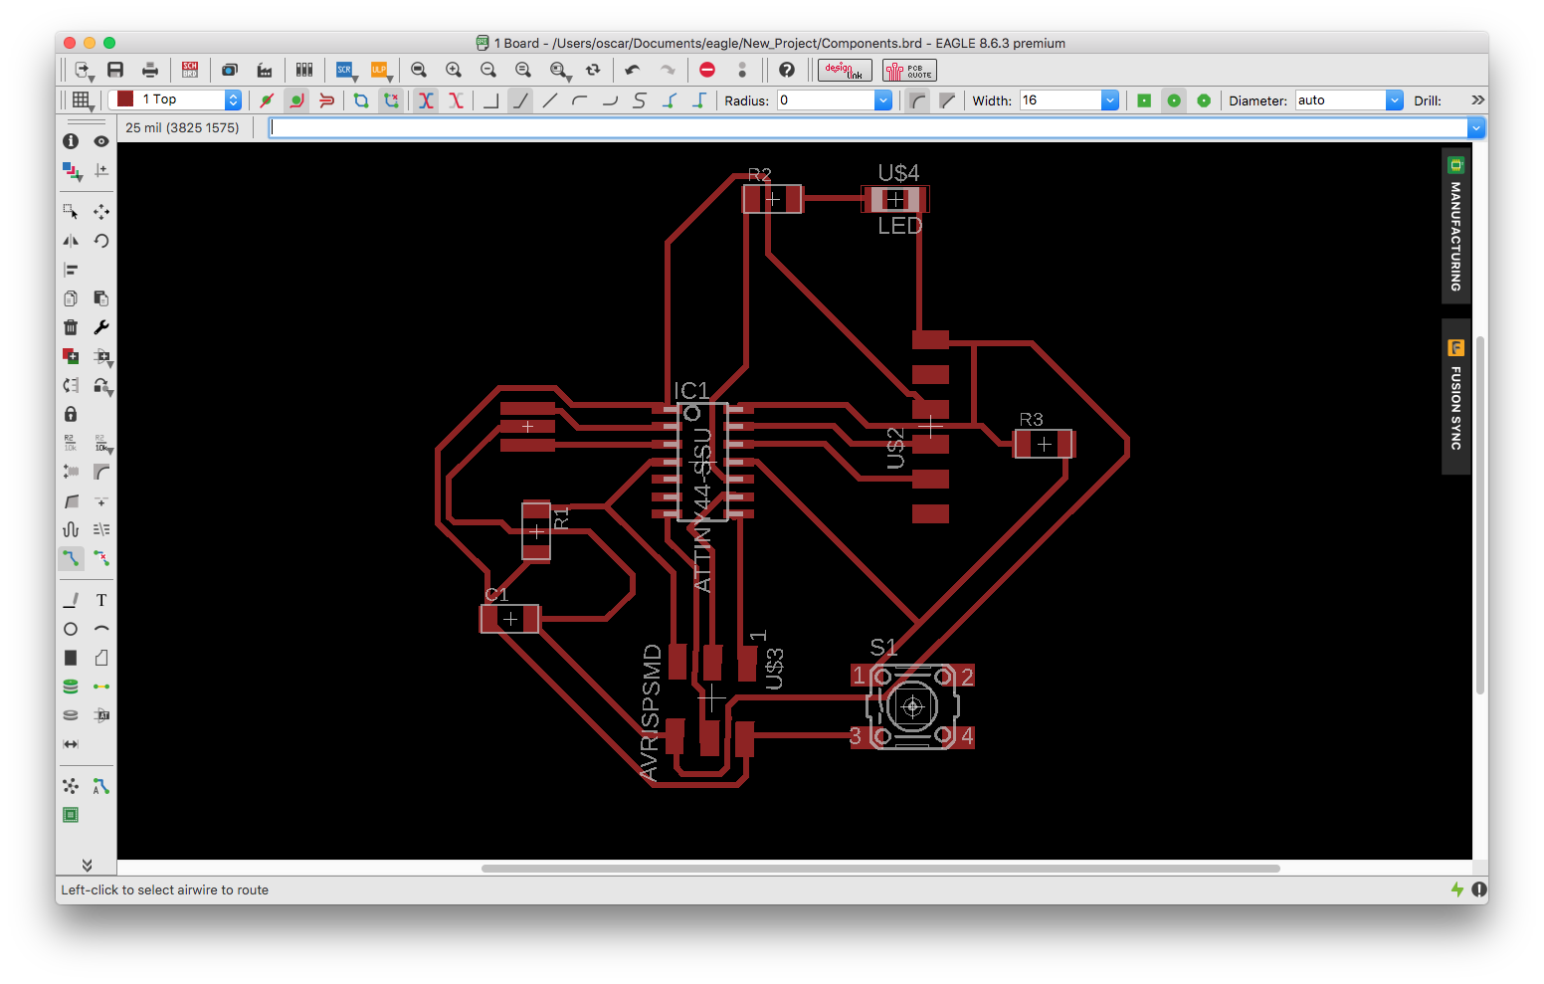Select the Rotate tool
Viewport: 1544px width, 984px height.
point(100,241)
